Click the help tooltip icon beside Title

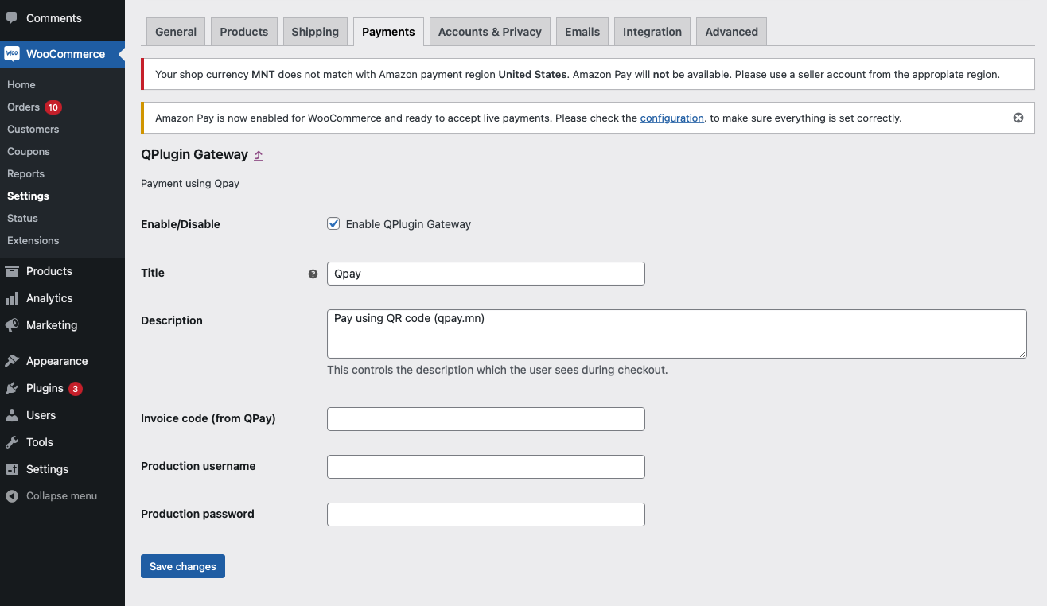pos(313,274)
